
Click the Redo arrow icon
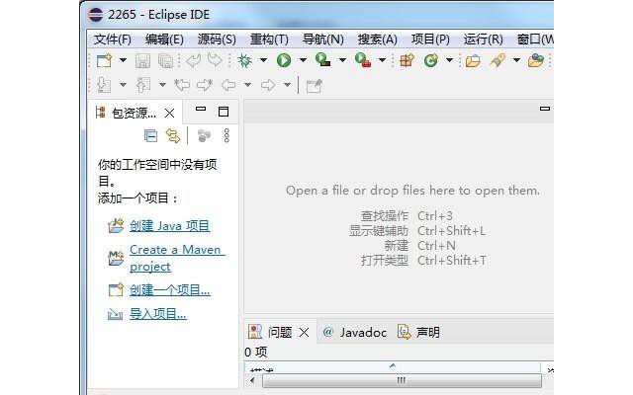(215, 60)
